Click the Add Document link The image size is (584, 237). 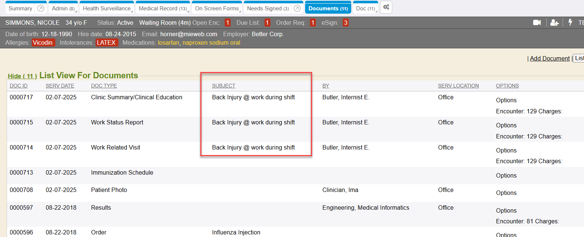[x=549, y=58]
